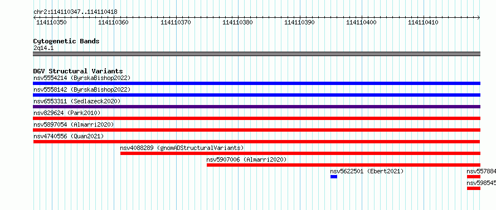The height and width of the screenshot is (210, 496).
Task: Open the DGV Structural Variants track title
Action: coord(78,71)
